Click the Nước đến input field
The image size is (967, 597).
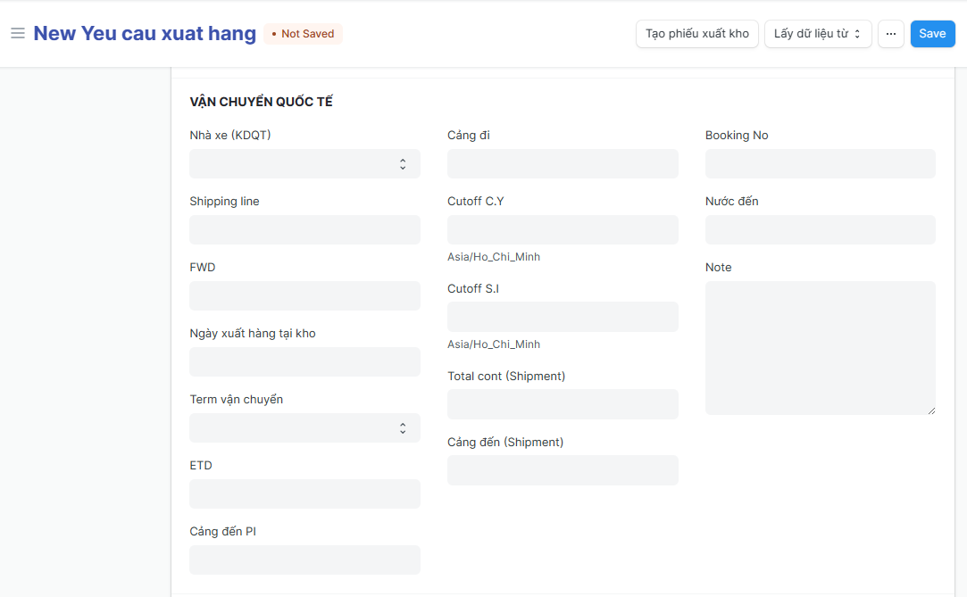point(820,230)
